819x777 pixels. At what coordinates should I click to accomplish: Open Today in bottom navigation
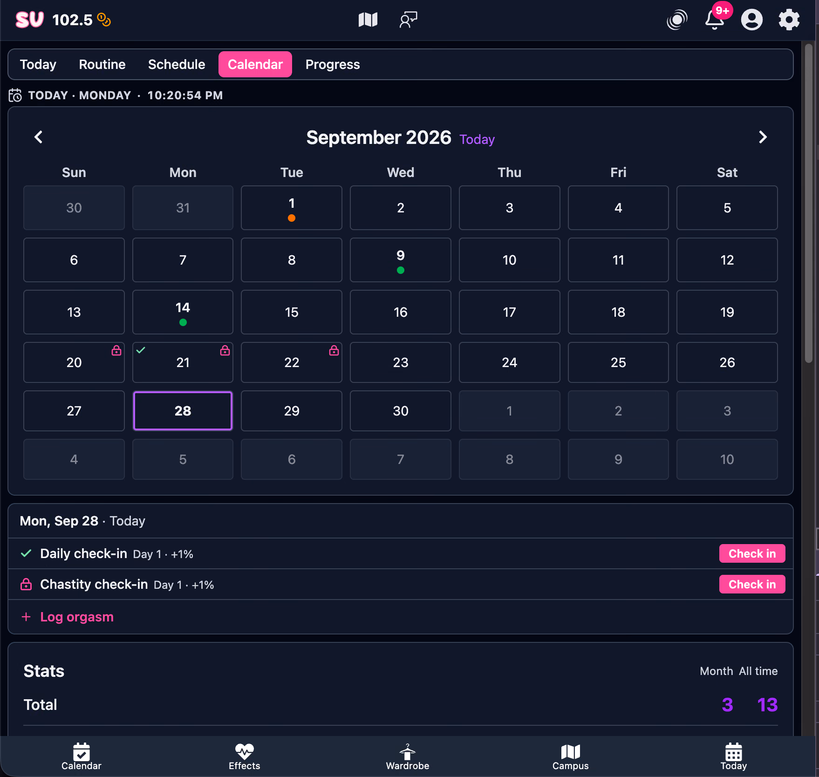733,757
